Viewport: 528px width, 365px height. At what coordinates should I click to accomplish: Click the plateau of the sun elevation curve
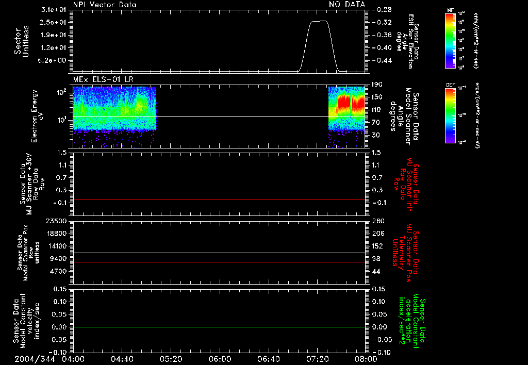[319, 21]
